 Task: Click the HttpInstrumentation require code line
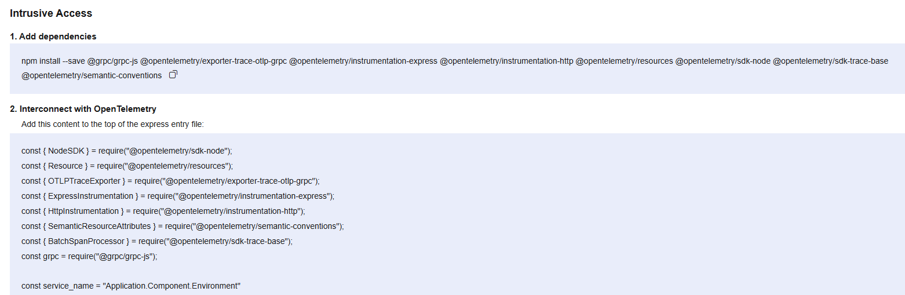pos(163,211)
